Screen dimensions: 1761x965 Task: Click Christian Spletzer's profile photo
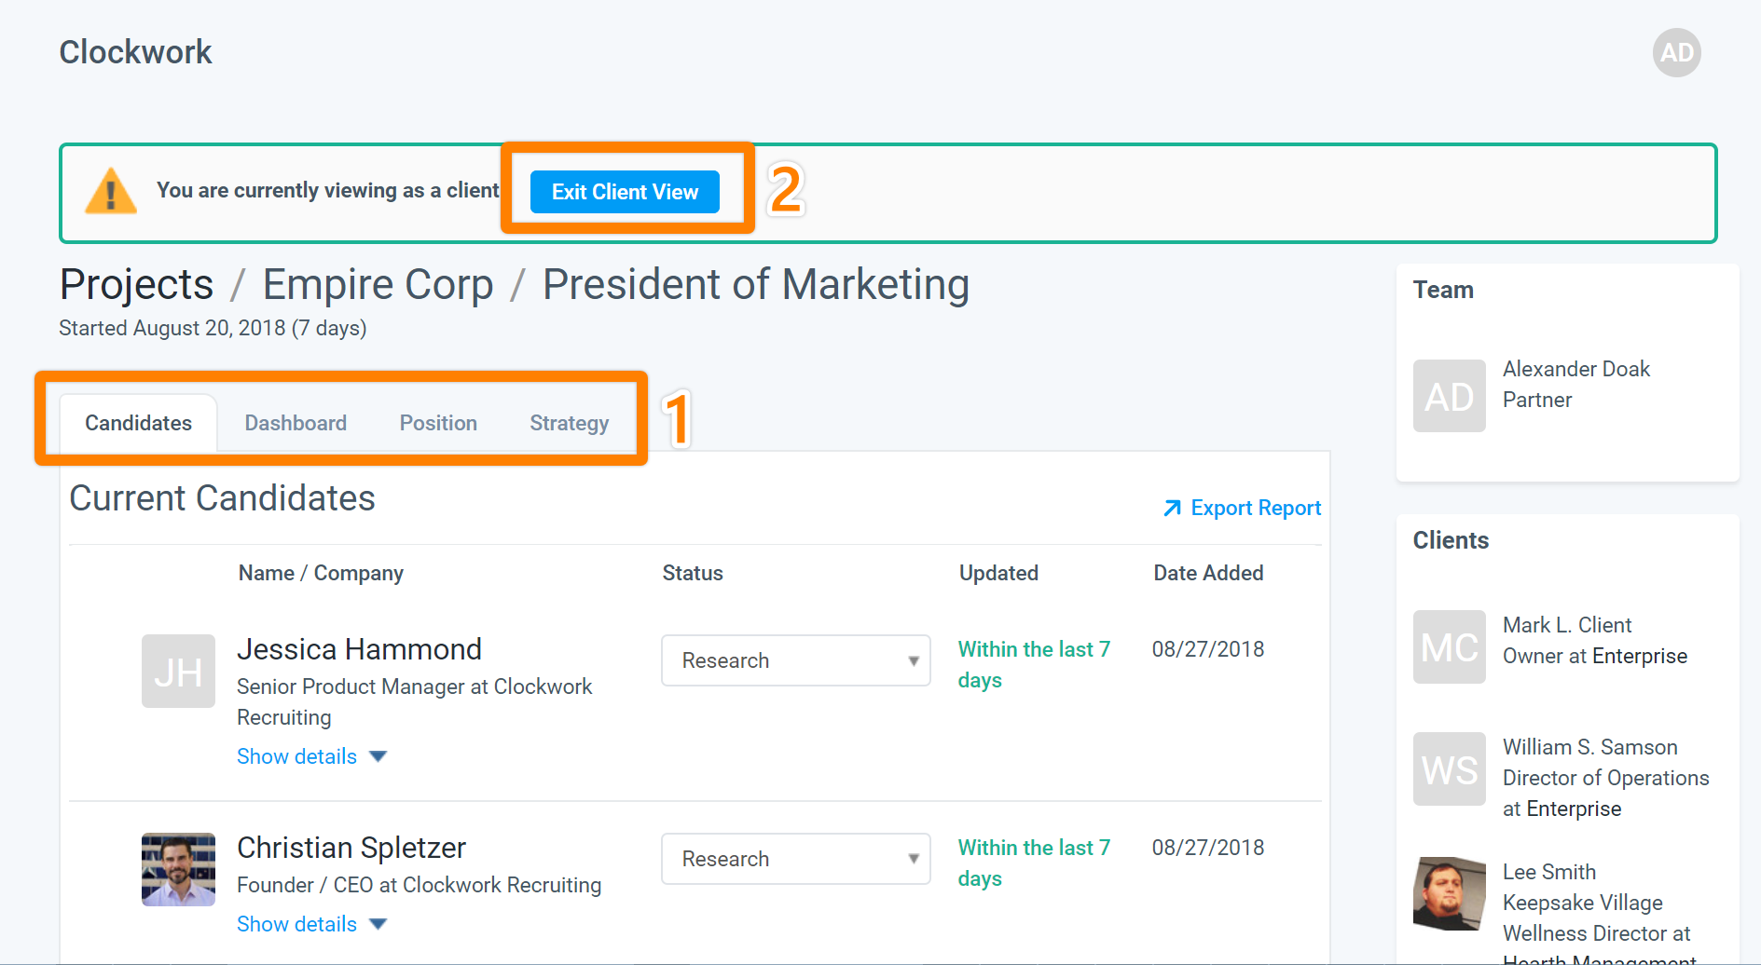point(178,869)
